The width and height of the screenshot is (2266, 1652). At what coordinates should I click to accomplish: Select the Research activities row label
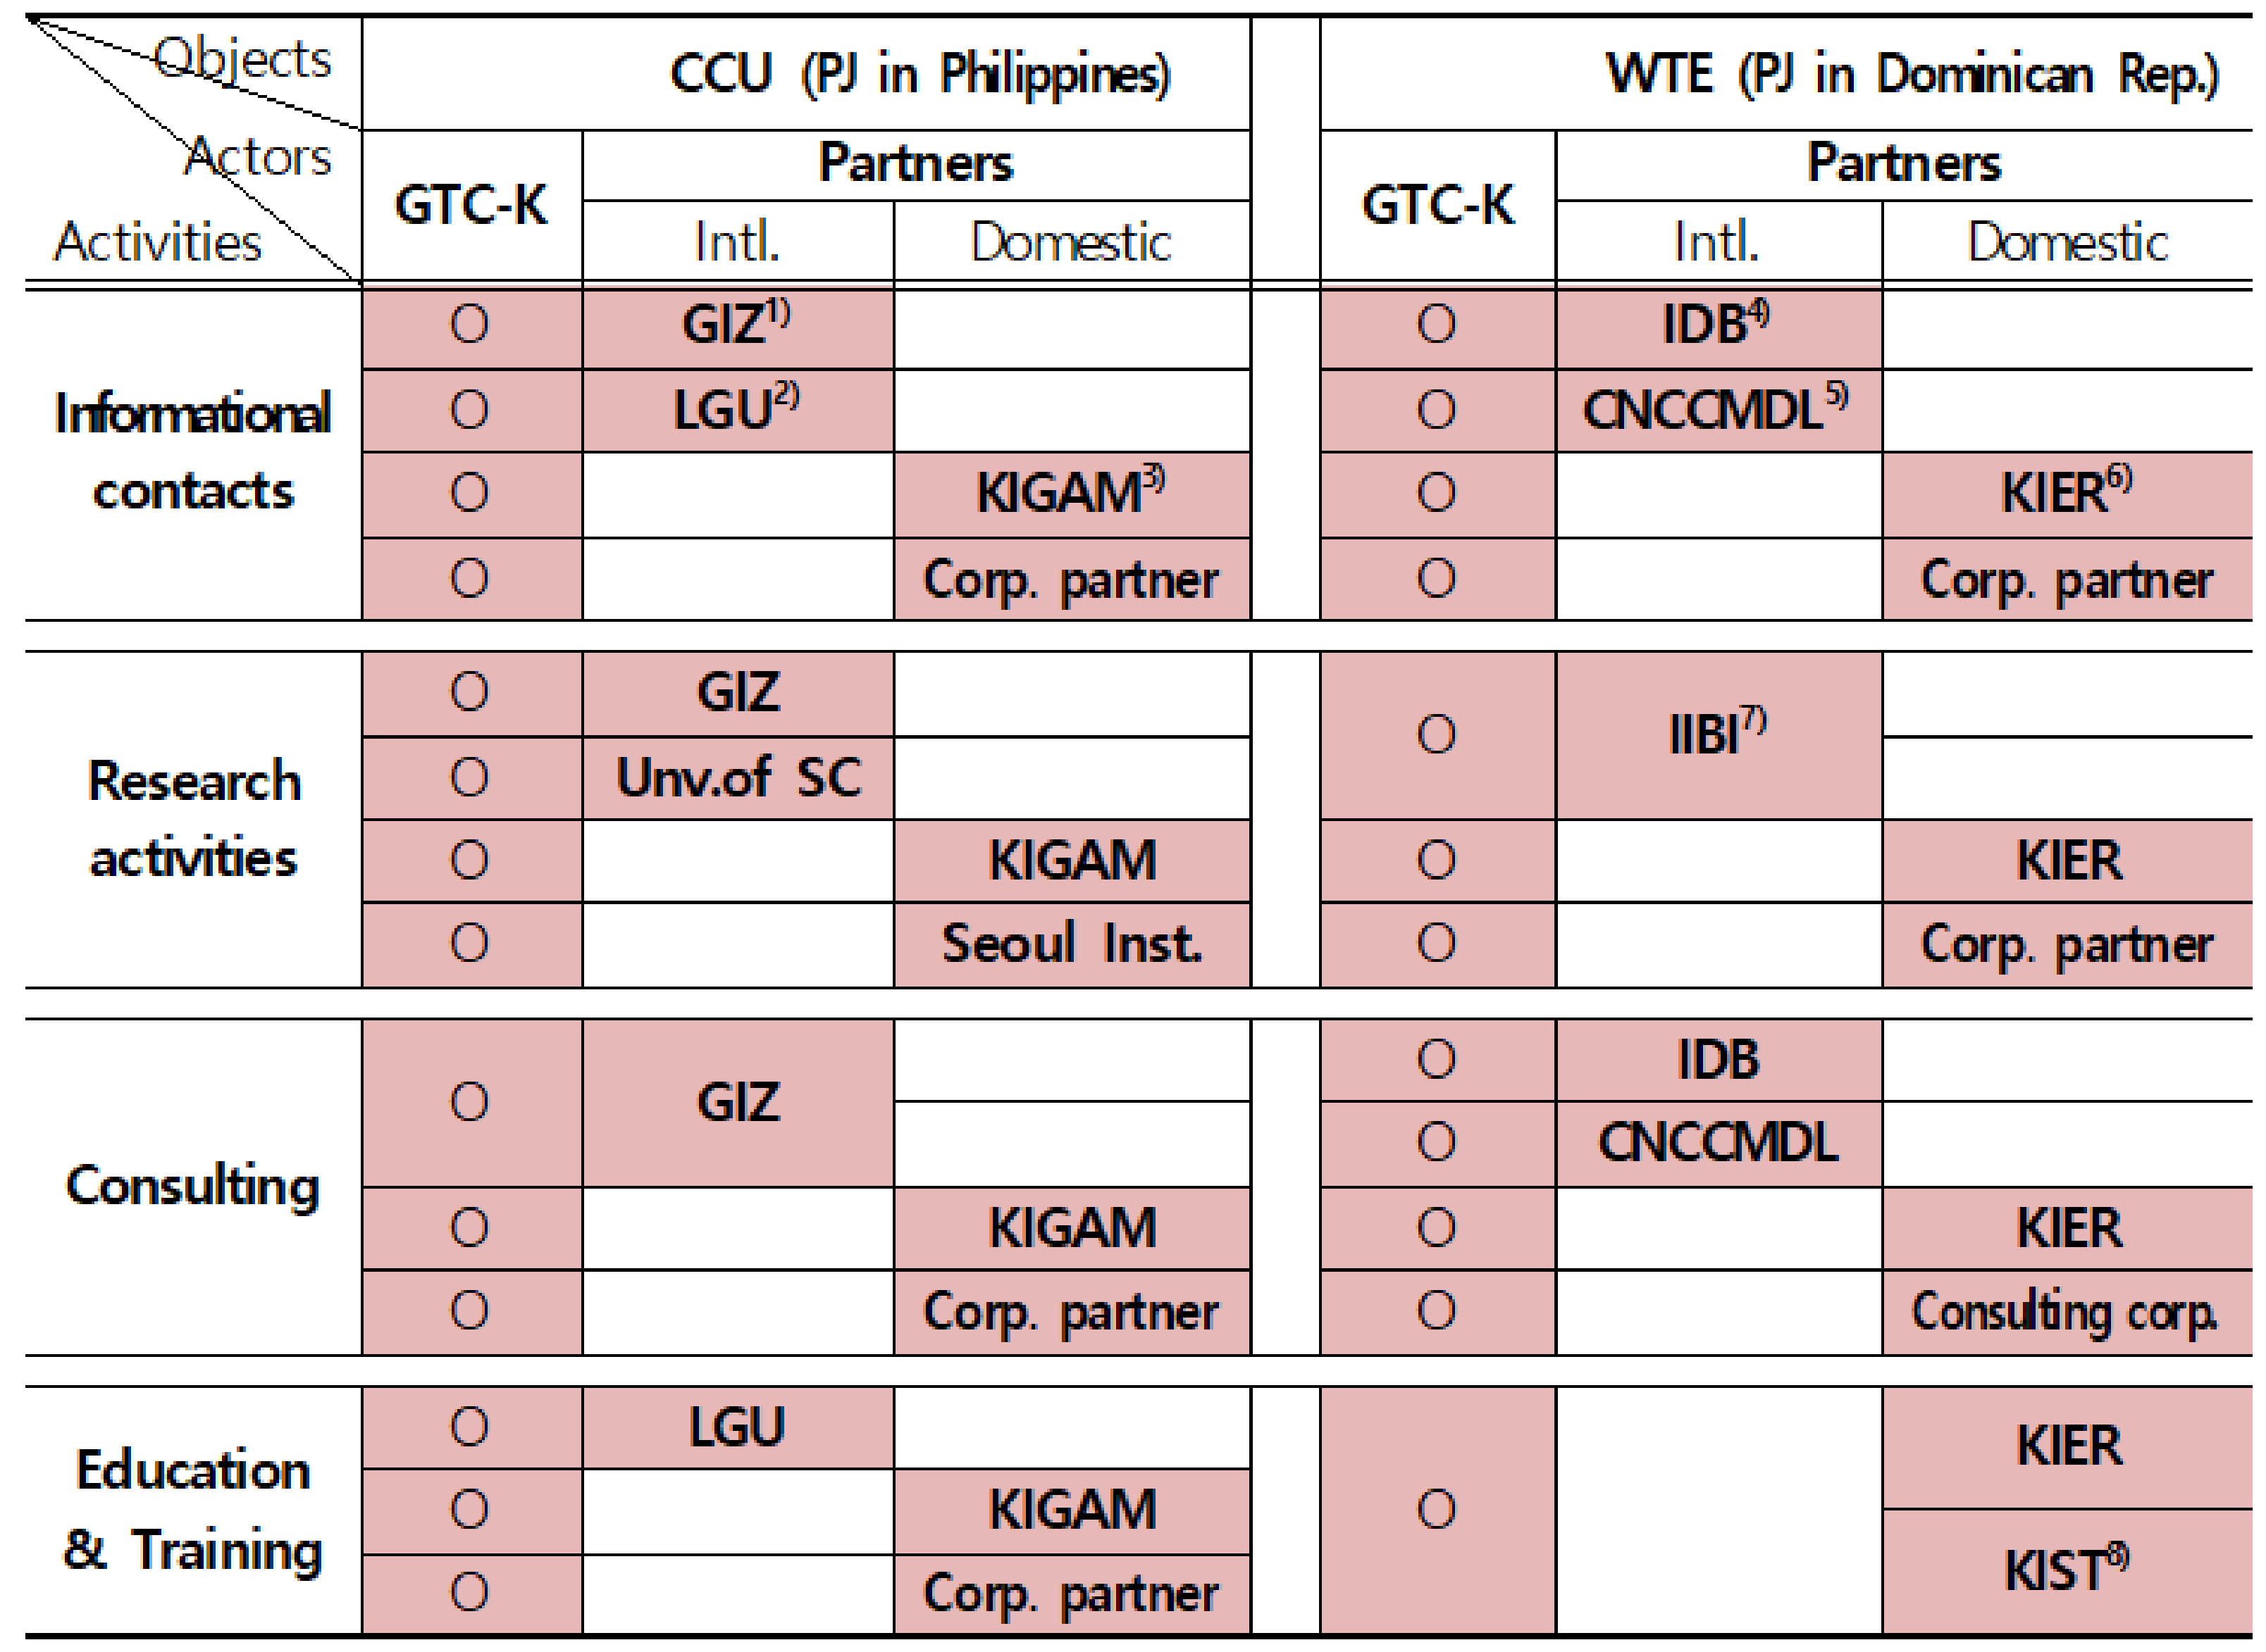pyautogui.click(x=193, y=820)
